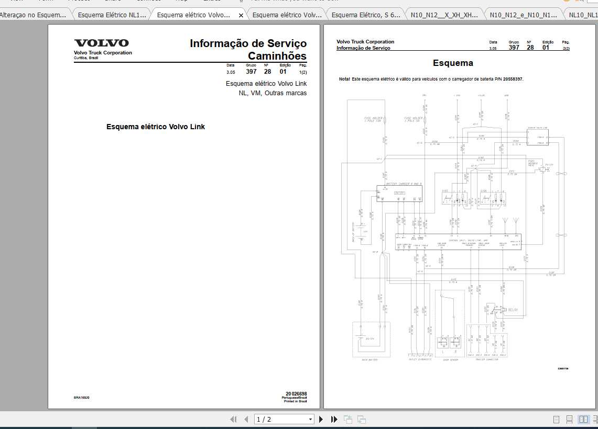Open the page number dropdown
The image size is (598, 429).
tap(310, 419)
